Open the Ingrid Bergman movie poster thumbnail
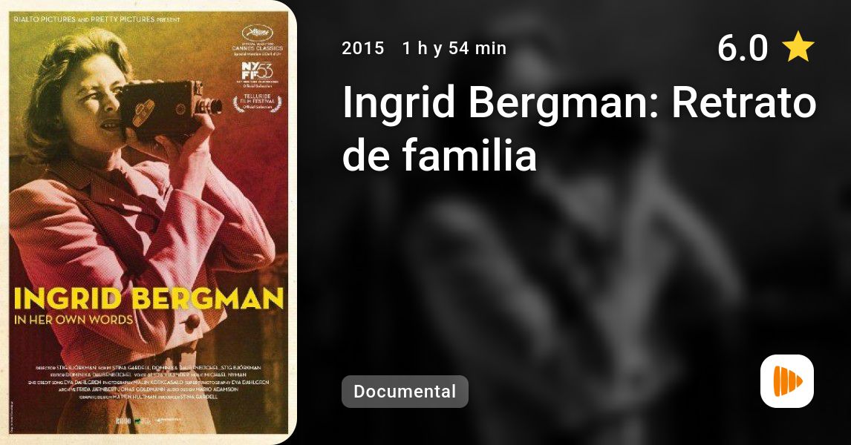The height and width of the screenshot is (445, 851). 149,222
